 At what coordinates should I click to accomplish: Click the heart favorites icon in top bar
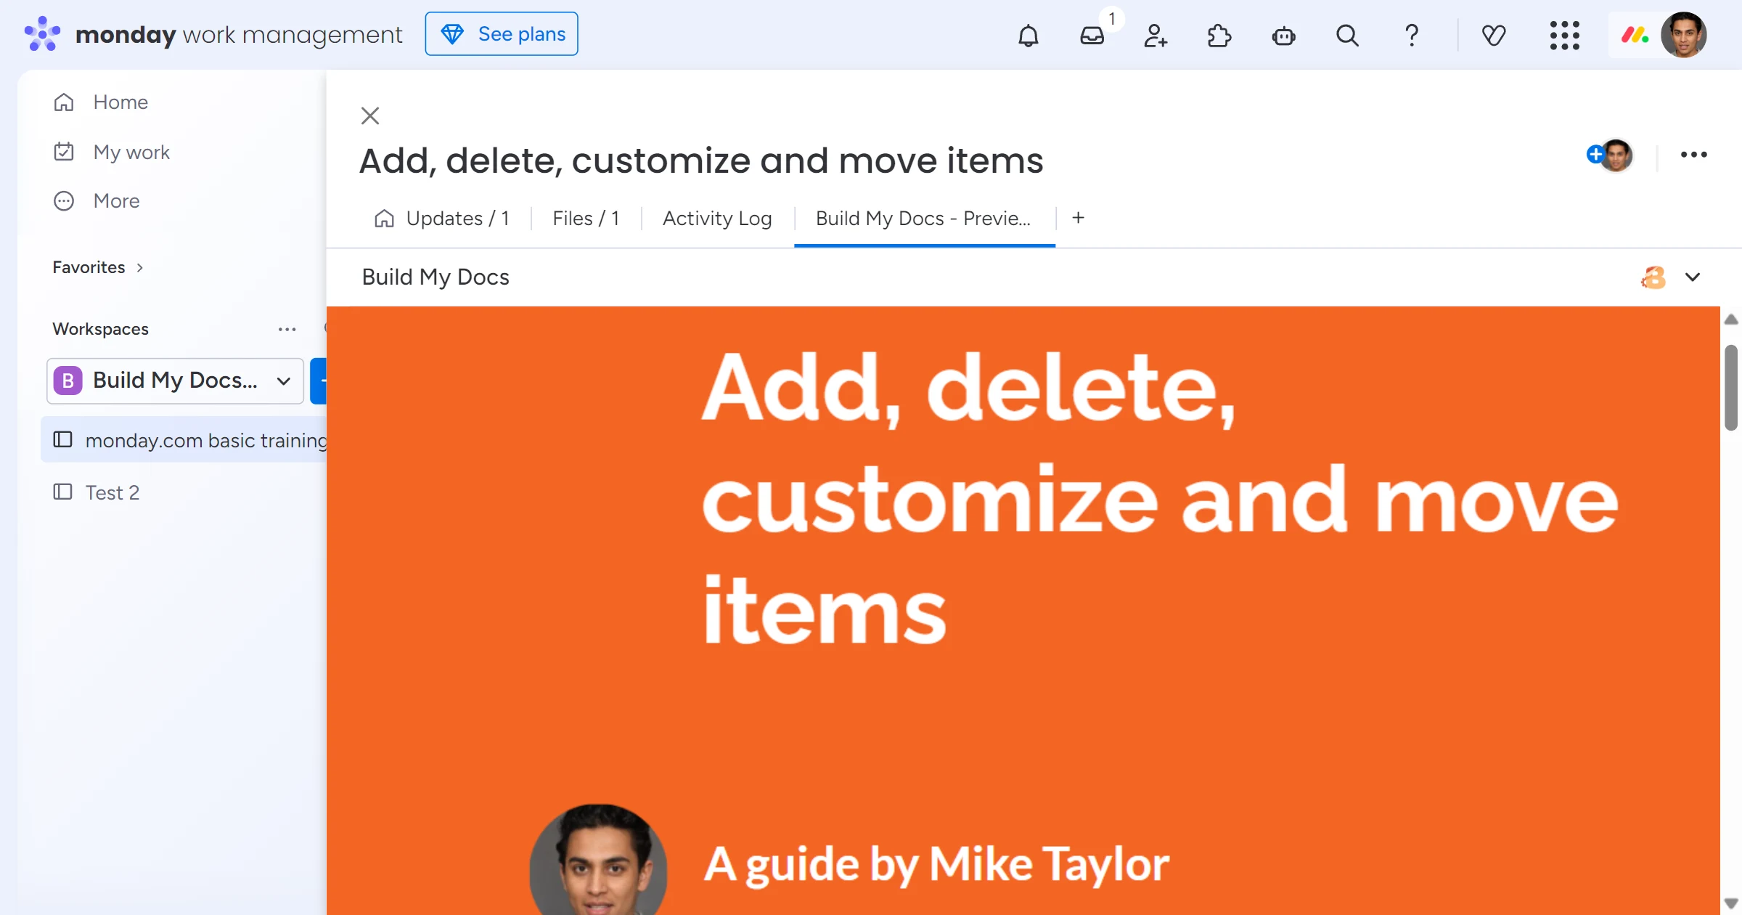pyautogui.click(x=1493, y=35)
